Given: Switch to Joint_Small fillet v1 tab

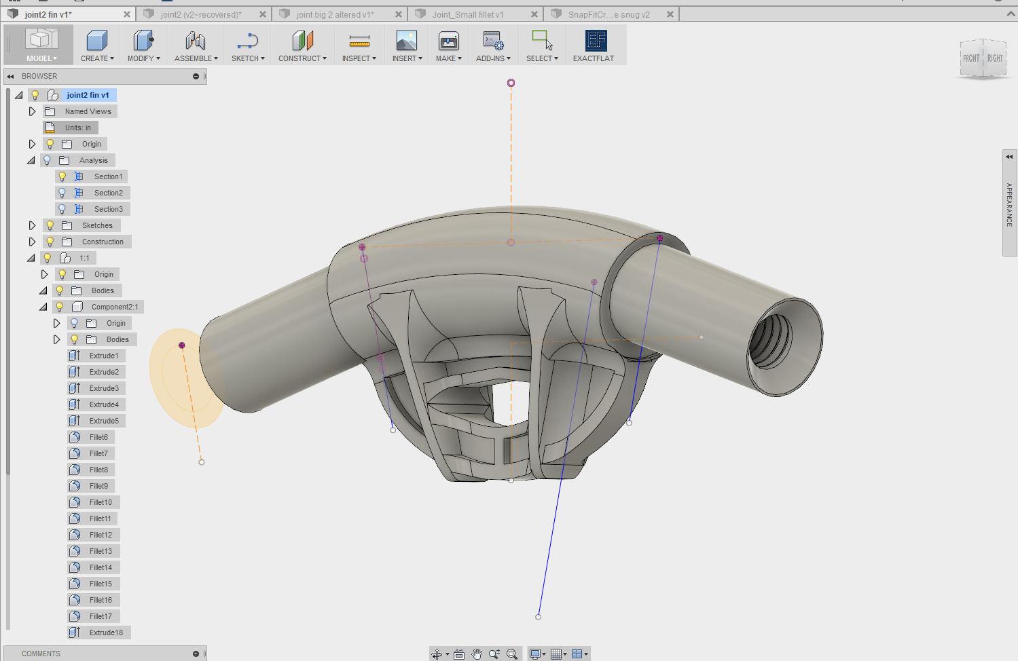Looking at the screenshot, I should (x=468, y=14).
